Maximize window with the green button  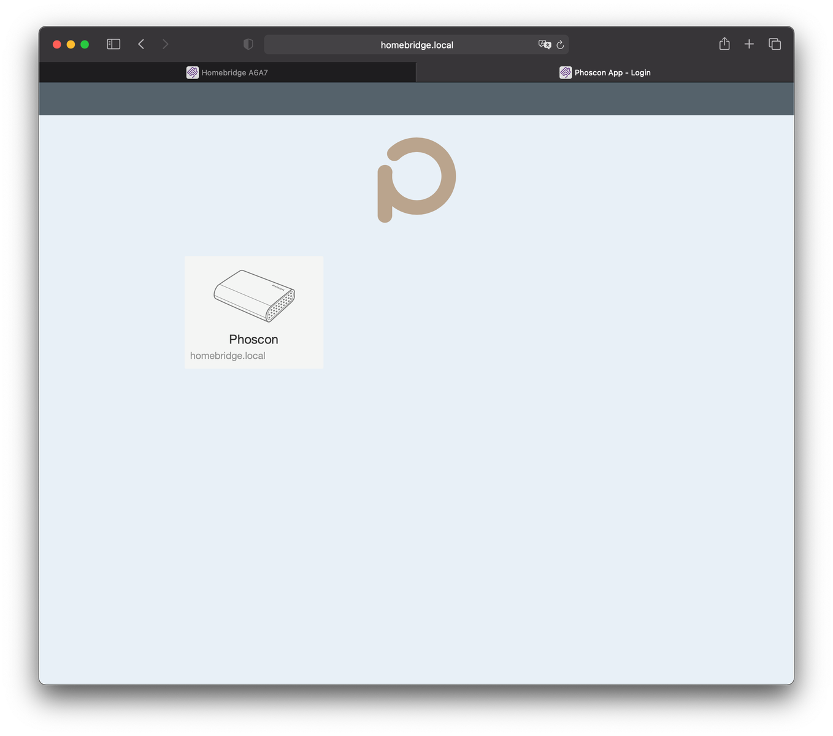pos(85,44)
